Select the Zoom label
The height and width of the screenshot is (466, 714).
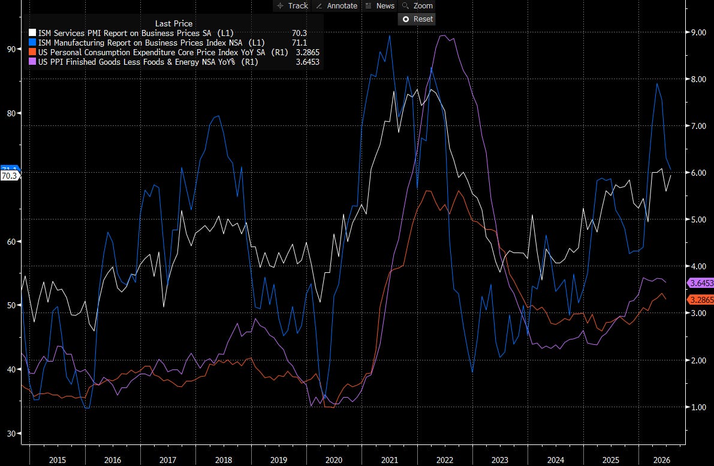[x=423, y=6]
